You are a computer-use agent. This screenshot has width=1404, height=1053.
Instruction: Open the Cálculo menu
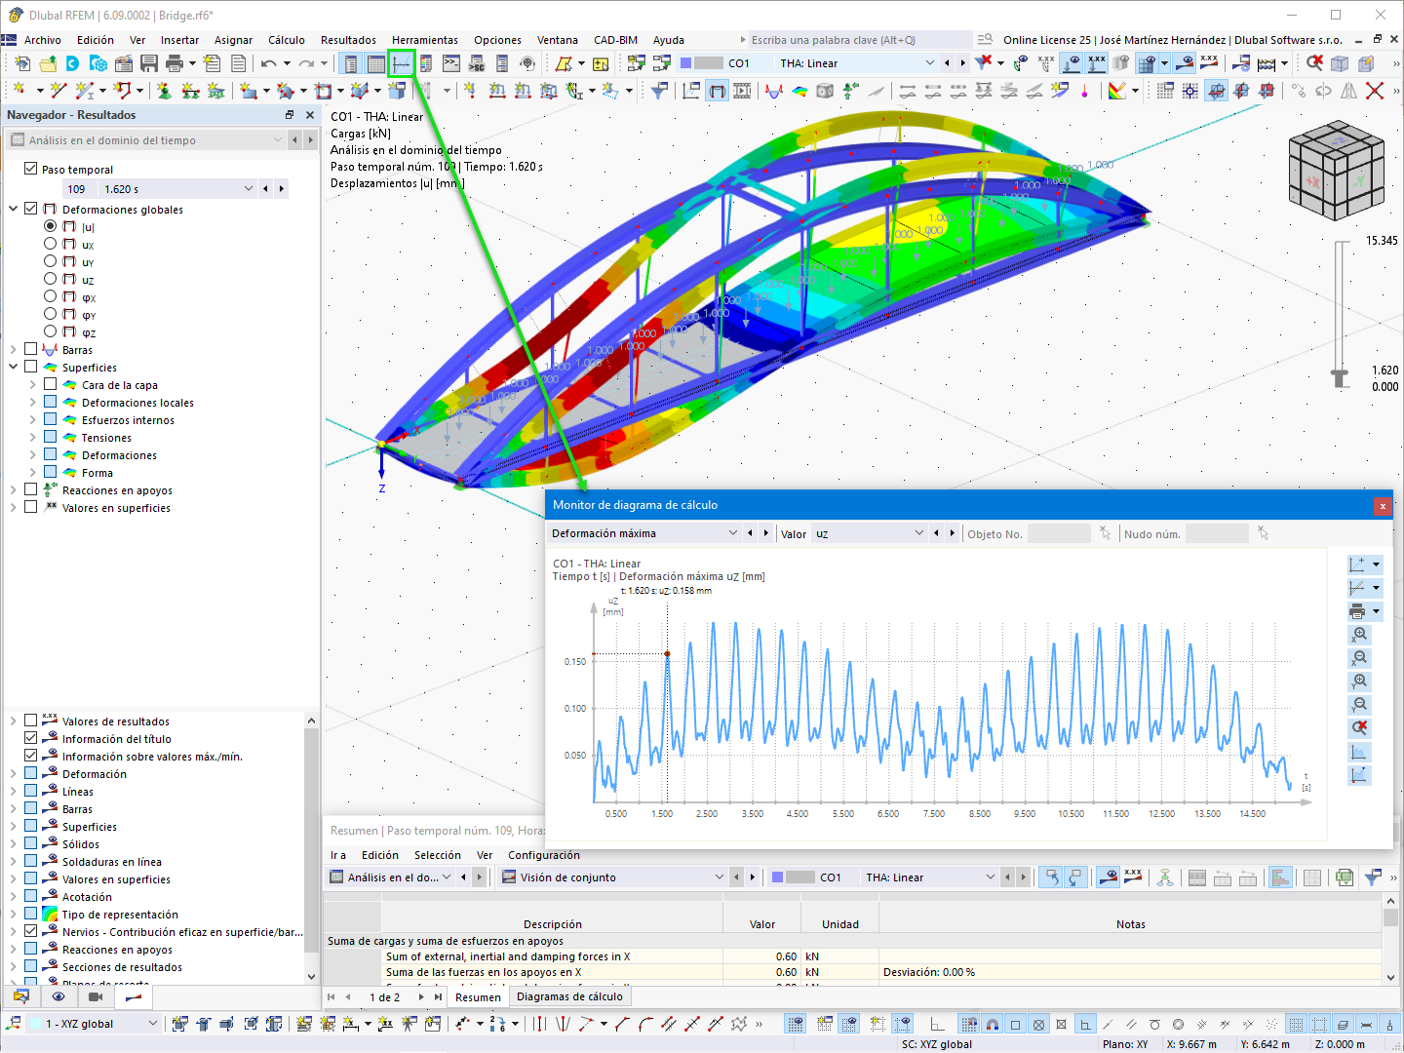287,40
